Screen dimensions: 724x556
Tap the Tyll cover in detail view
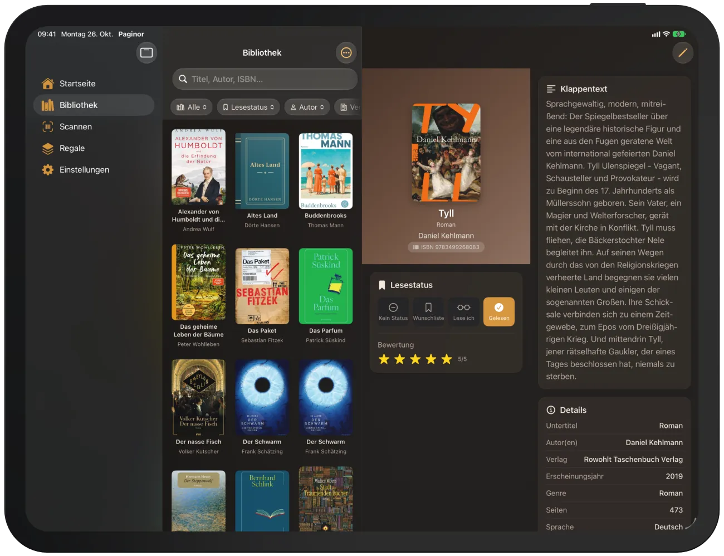(x=446, y=153)
